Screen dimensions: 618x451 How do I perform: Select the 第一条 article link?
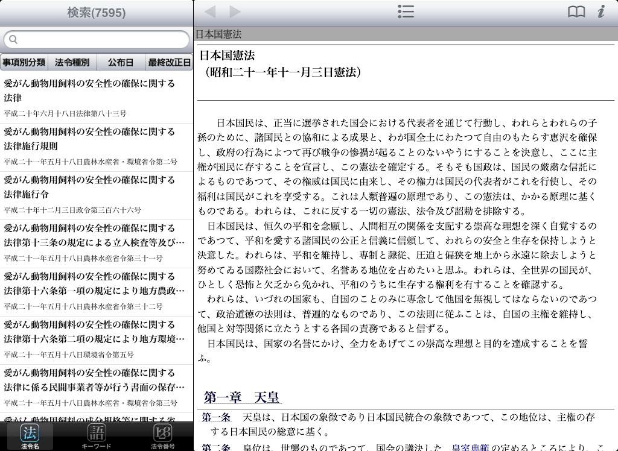pyautogui.click(x=216, y=417)
